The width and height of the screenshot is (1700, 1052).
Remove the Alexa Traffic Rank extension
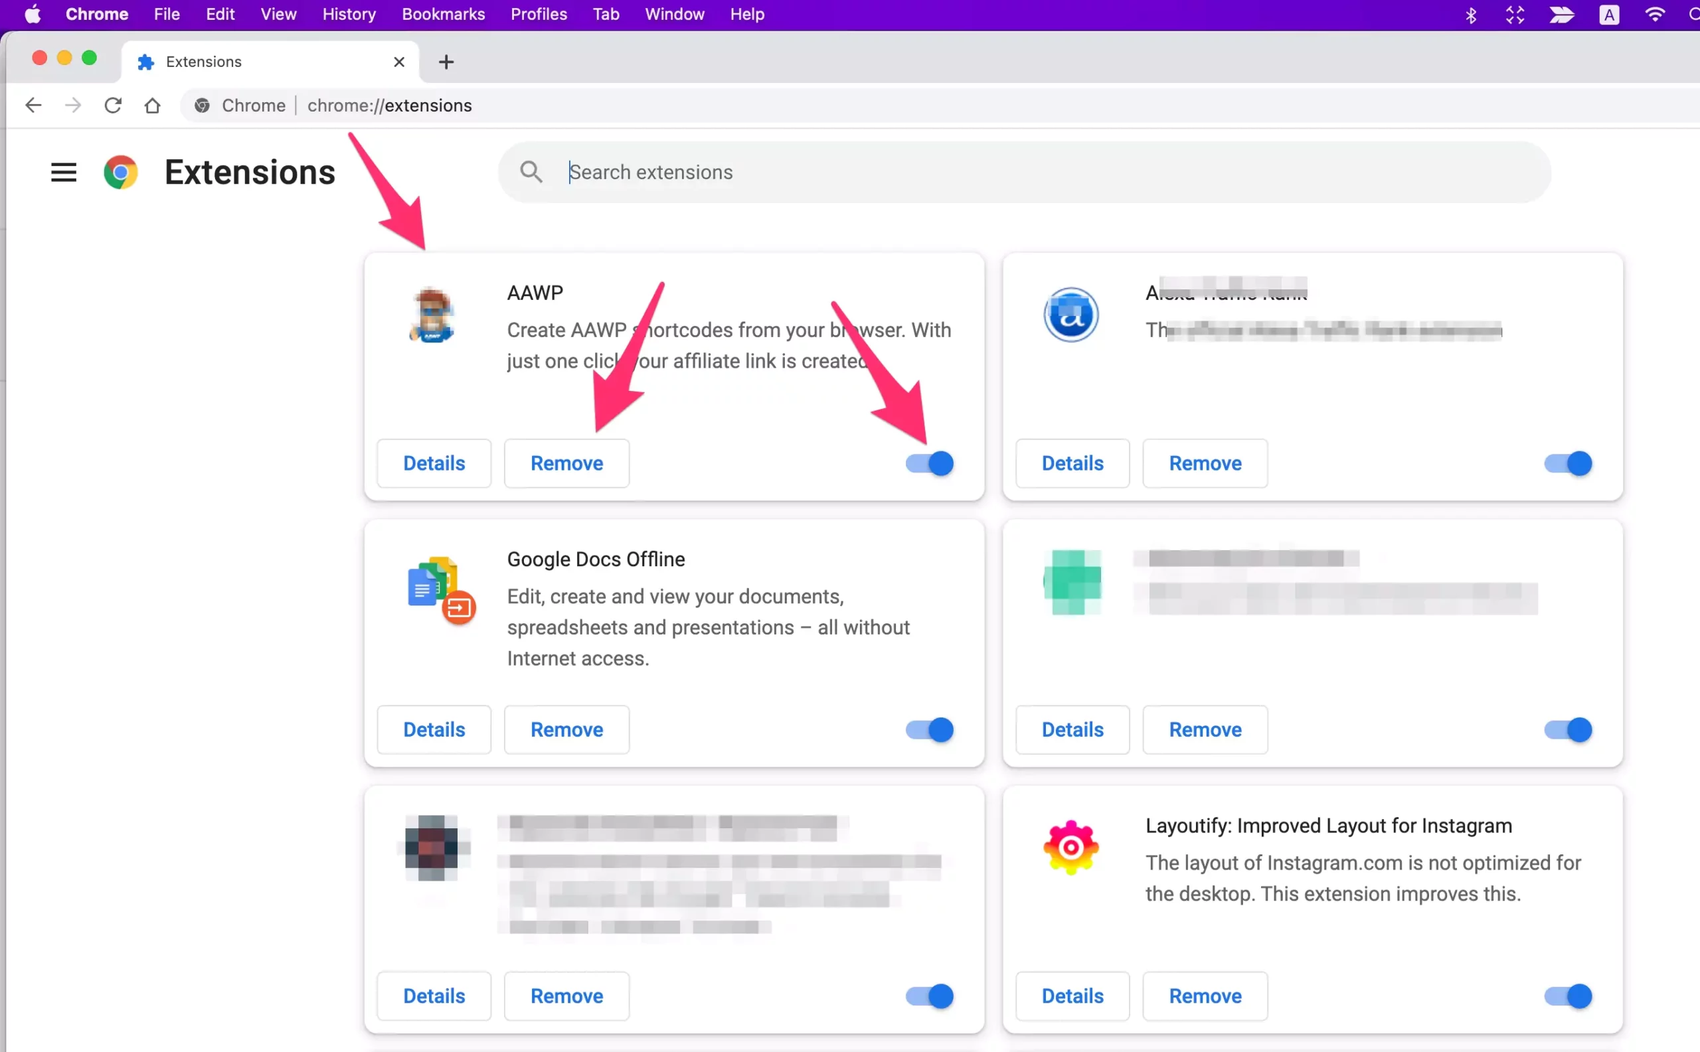[1205, 463]
